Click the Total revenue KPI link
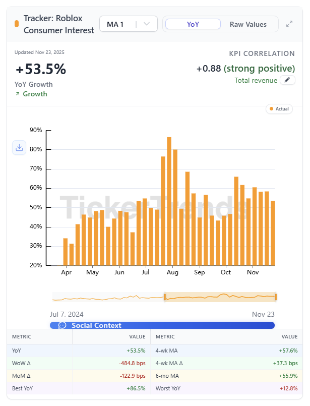The width and height of the screenshot is (310, 406). [x=256, y=80]
